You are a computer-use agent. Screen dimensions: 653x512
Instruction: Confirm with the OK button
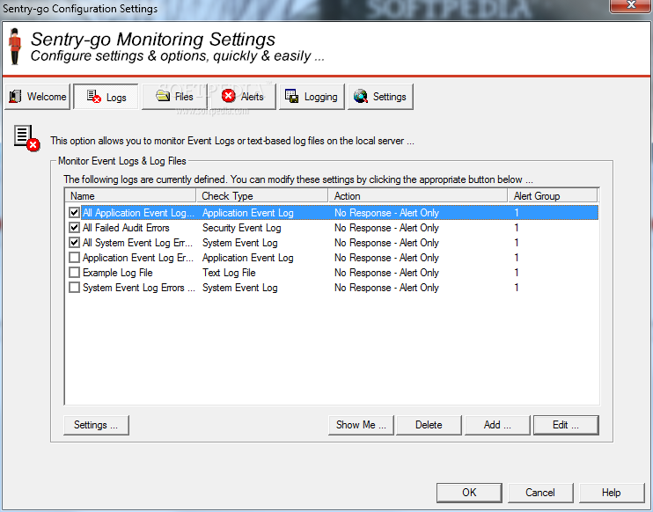coord(469,493)
